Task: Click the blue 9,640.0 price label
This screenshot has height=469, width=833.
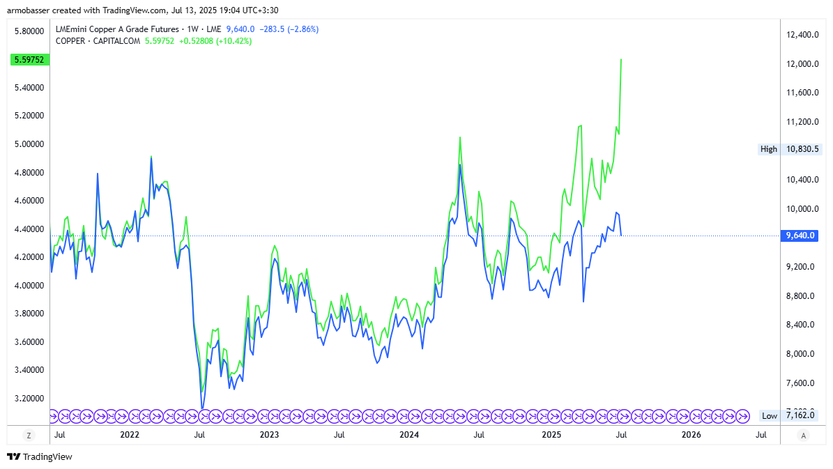Action: pyautogui.click(x=800, y=236)
